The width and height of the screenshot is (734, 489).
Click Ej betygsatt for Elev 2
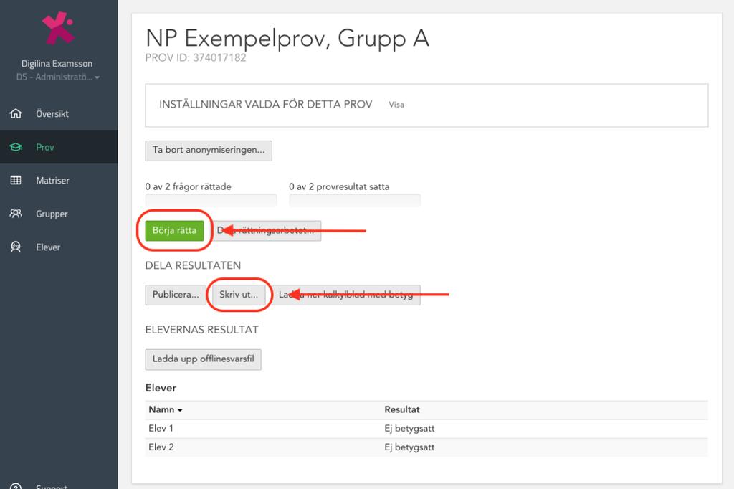pyautogui.click(x=409, y=447)
